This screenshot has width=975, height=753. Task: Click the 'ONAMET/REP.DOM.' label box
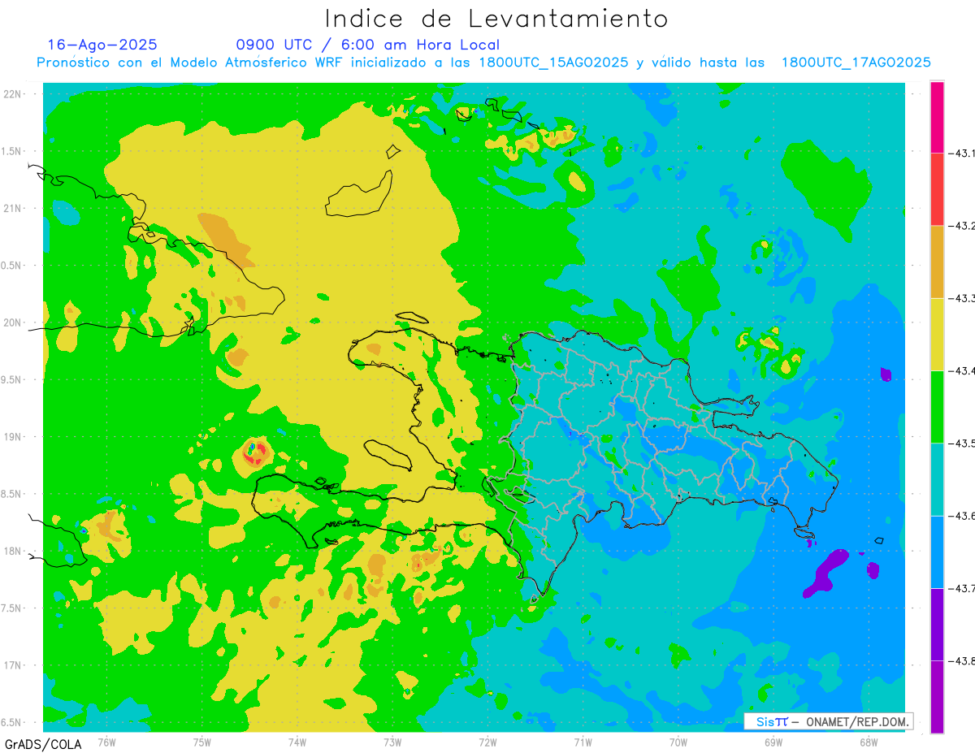[828, 721]
